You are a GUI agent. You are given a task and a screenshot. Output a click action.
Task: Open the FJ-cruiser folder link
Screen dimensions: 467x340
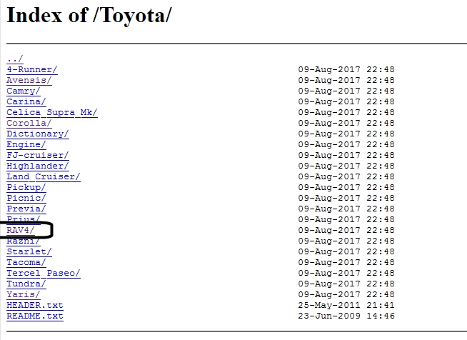(37, 155)
